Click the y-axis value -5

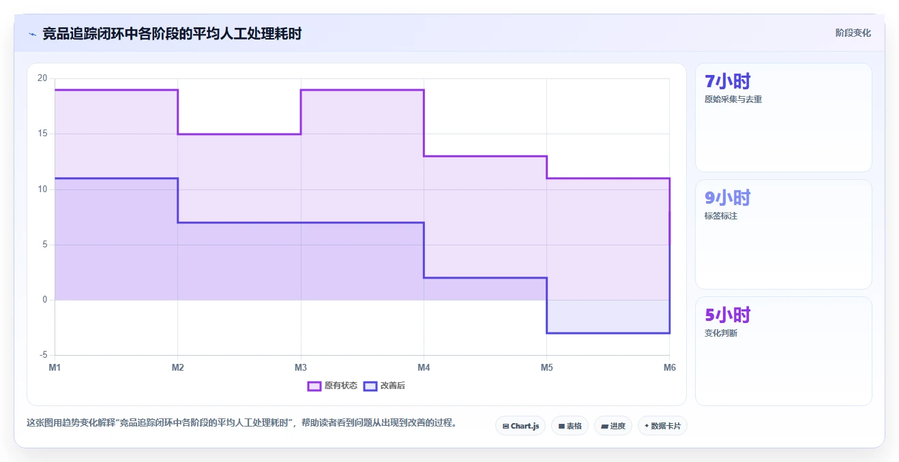[x=43, y=355]
